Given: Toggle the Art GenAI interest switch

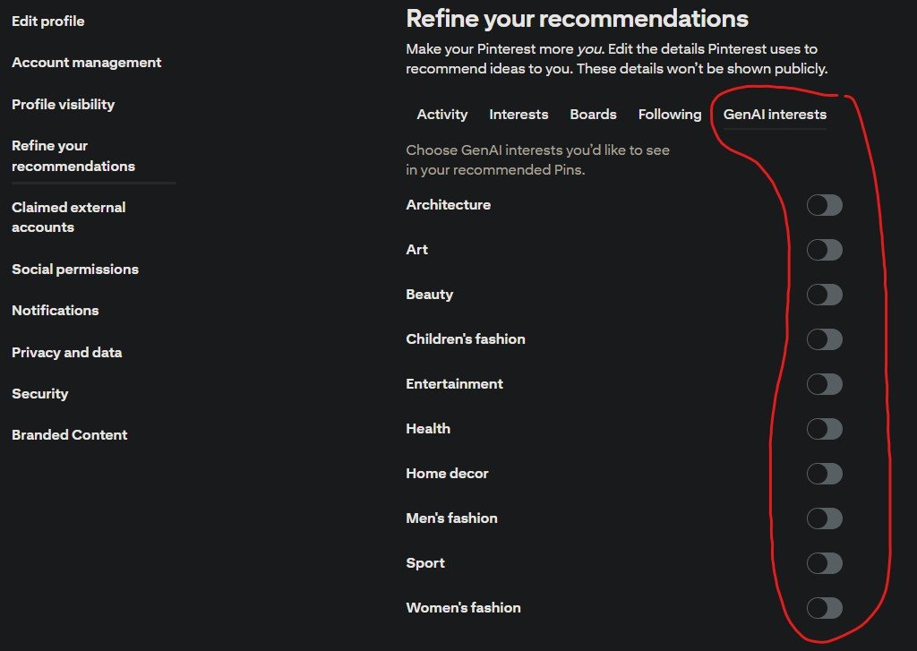Looking at the screenshot, I should point(824,251).
